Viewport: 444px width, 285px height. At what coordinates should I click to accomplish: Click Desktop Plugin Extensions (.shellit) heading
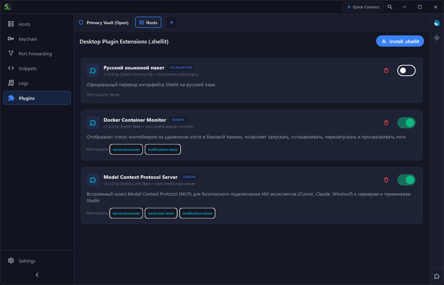coord(124,41)
